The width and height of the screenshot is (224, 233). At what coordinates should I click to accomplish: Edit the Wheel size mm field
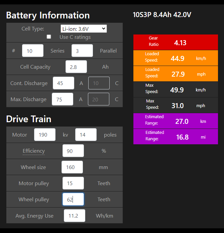[72, 167]
